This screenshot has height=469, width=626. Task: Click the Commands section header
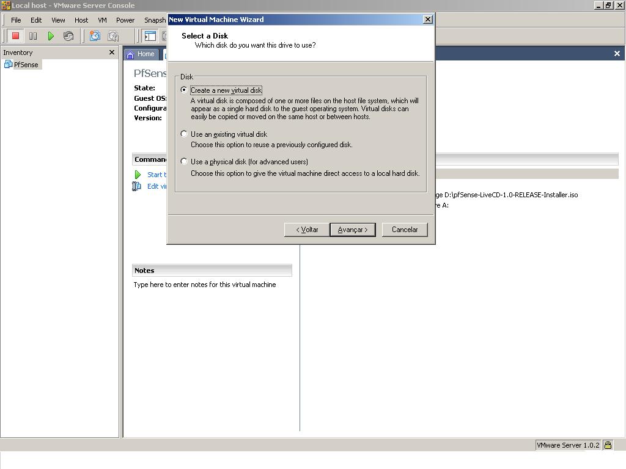click(150, 159)
